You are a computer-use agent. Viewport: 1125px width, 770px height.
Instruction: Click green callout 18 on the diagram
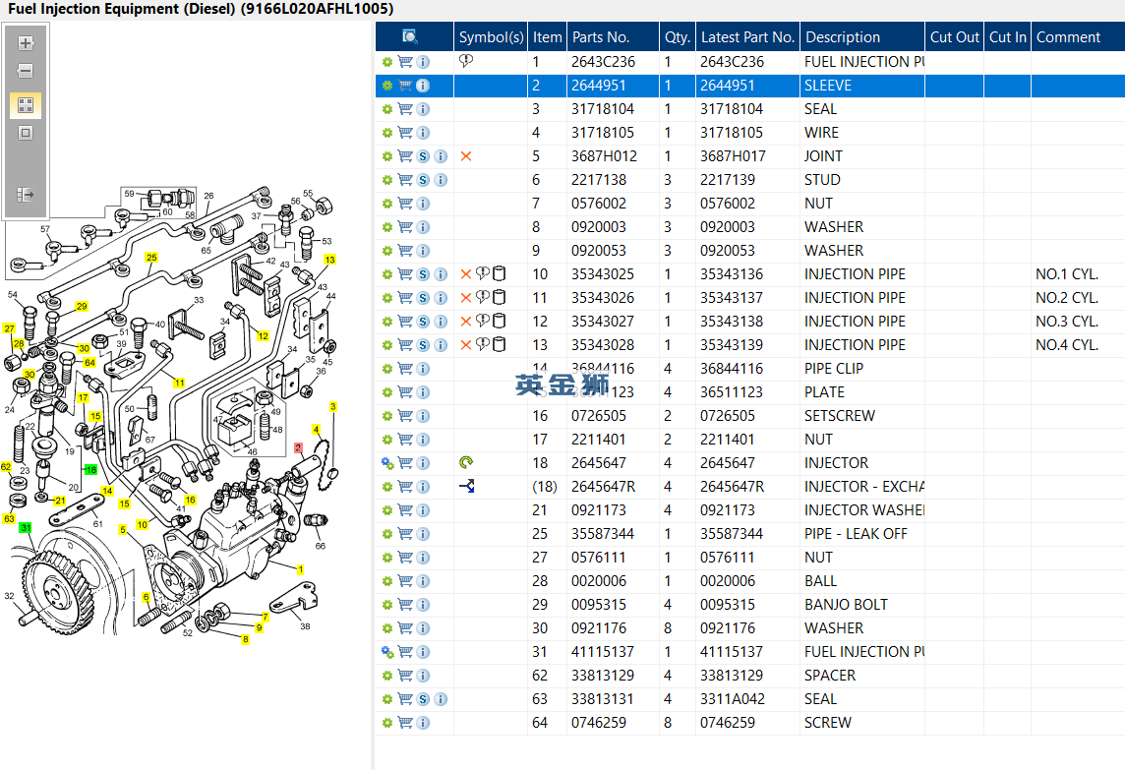coord(91,469)
